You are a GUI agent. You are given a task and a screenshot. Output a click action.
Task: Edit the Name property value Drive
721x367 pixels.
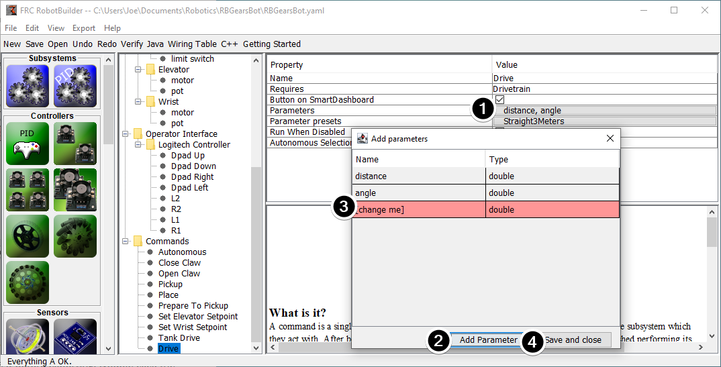tap(604, 78)
